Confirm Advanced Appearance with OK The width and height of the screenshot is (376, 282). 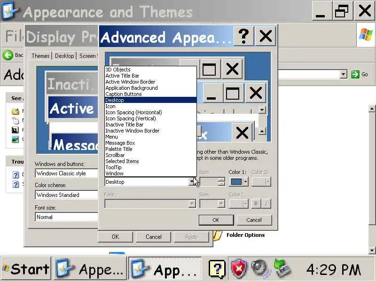(x=216, y=220)
